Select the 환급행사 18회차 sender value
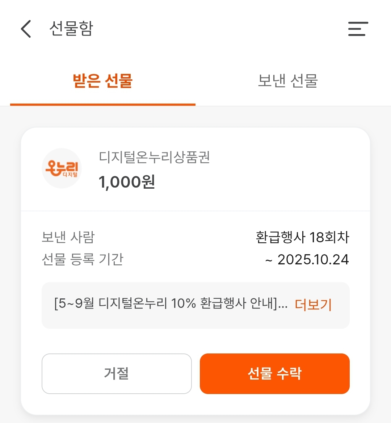Screen dimensions: 391x423 click(x=303, y=237)
